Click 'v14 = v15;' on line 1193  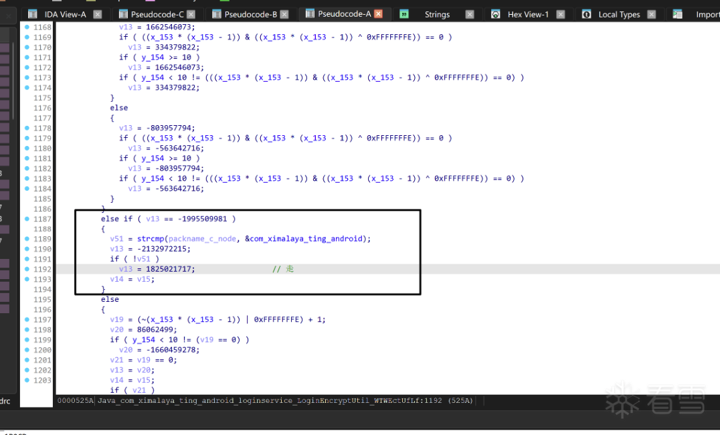click(x=132, y=279)
